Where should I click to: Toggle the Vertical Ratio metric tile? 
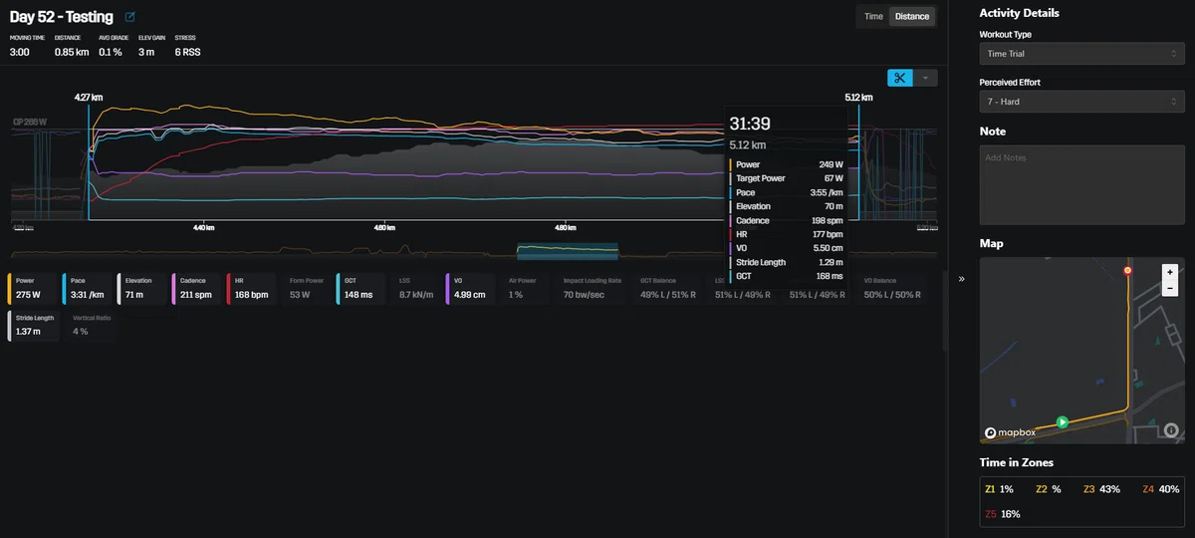(92, 326)
